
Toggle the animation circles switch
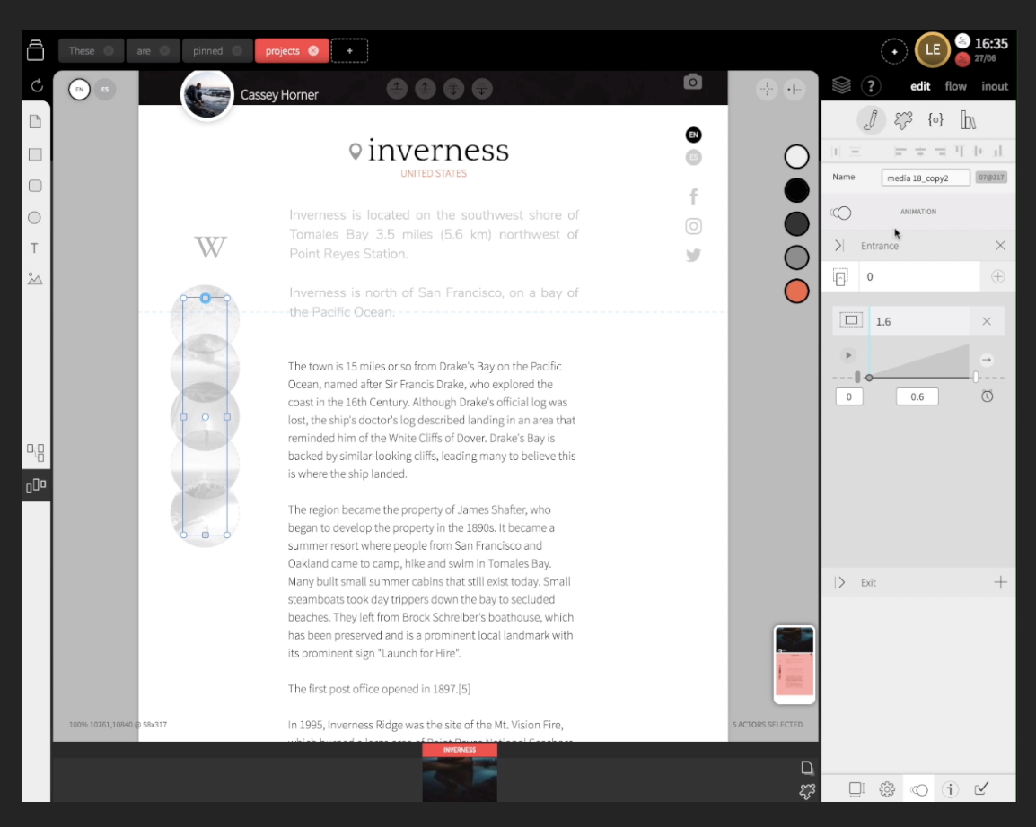(841, 213)
